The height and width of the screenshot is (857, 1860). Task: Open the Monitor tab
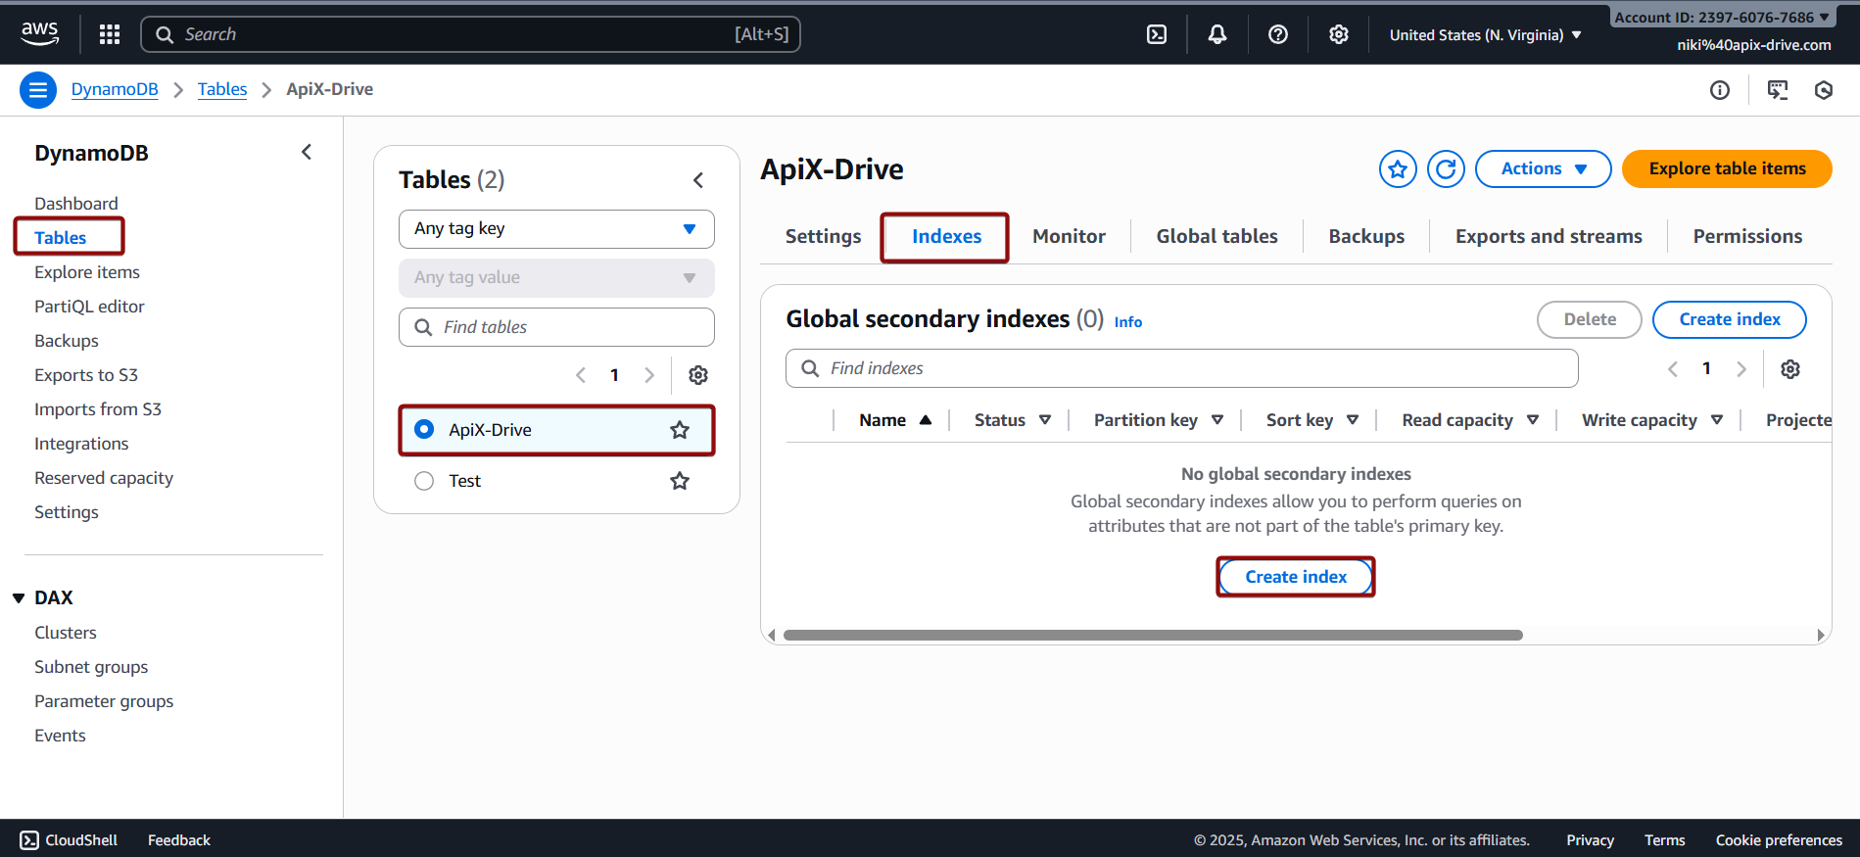[1069, 236]
